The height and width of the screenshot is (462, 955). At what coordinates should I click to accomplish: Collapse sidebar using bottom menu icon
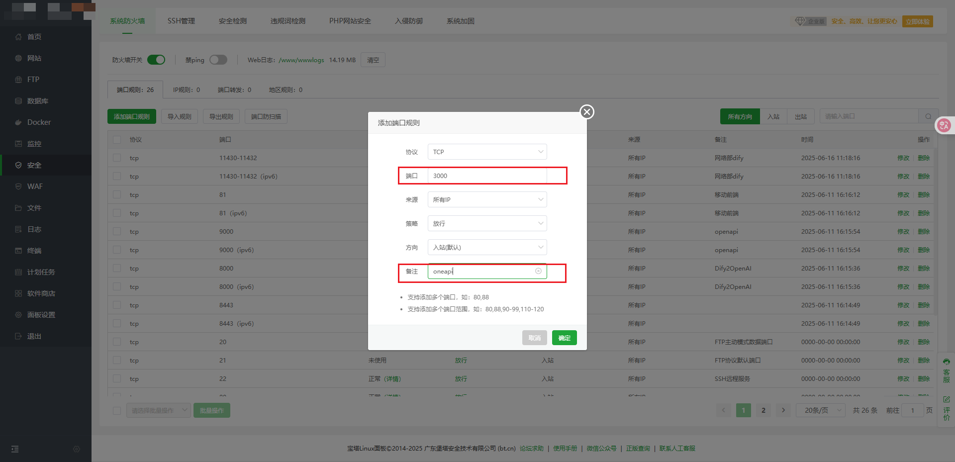pos(15,449)
